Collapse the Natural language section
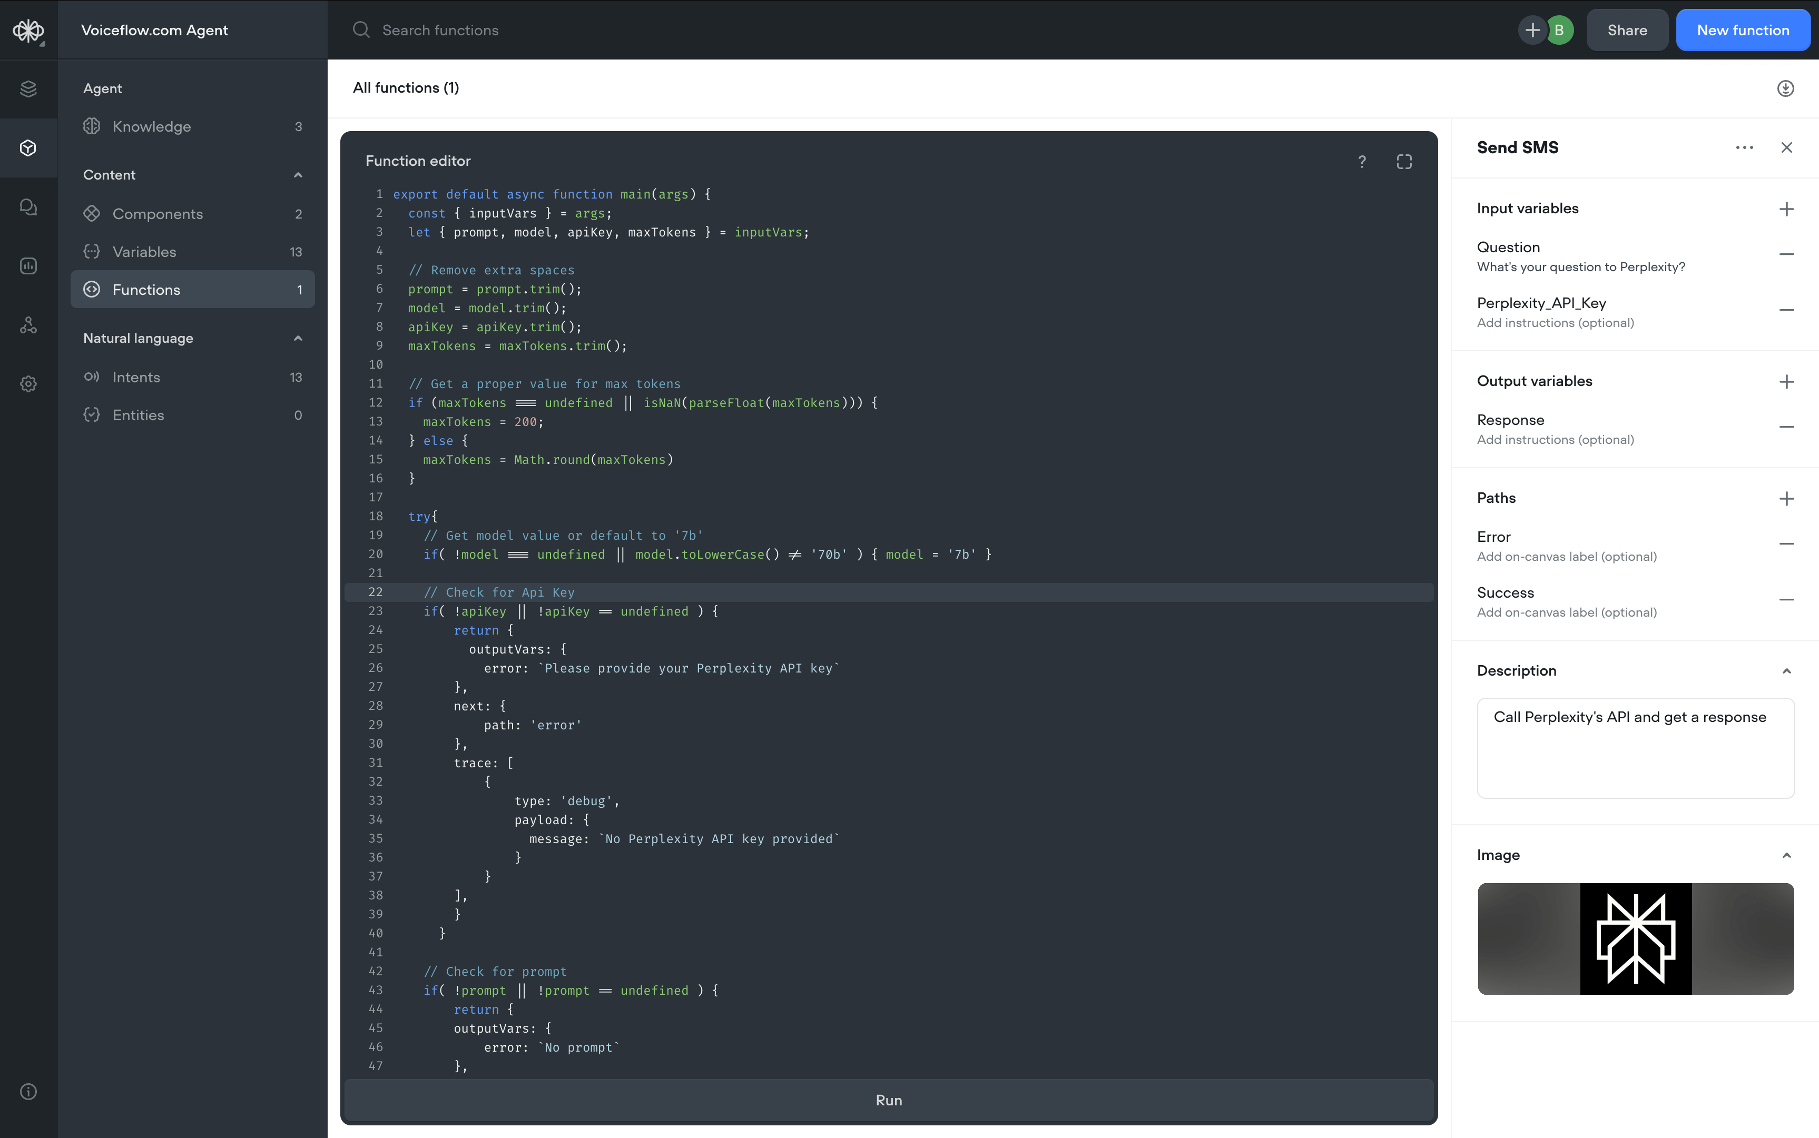The height and width of the screenshot is (1138, 1819). pos(298,338)
